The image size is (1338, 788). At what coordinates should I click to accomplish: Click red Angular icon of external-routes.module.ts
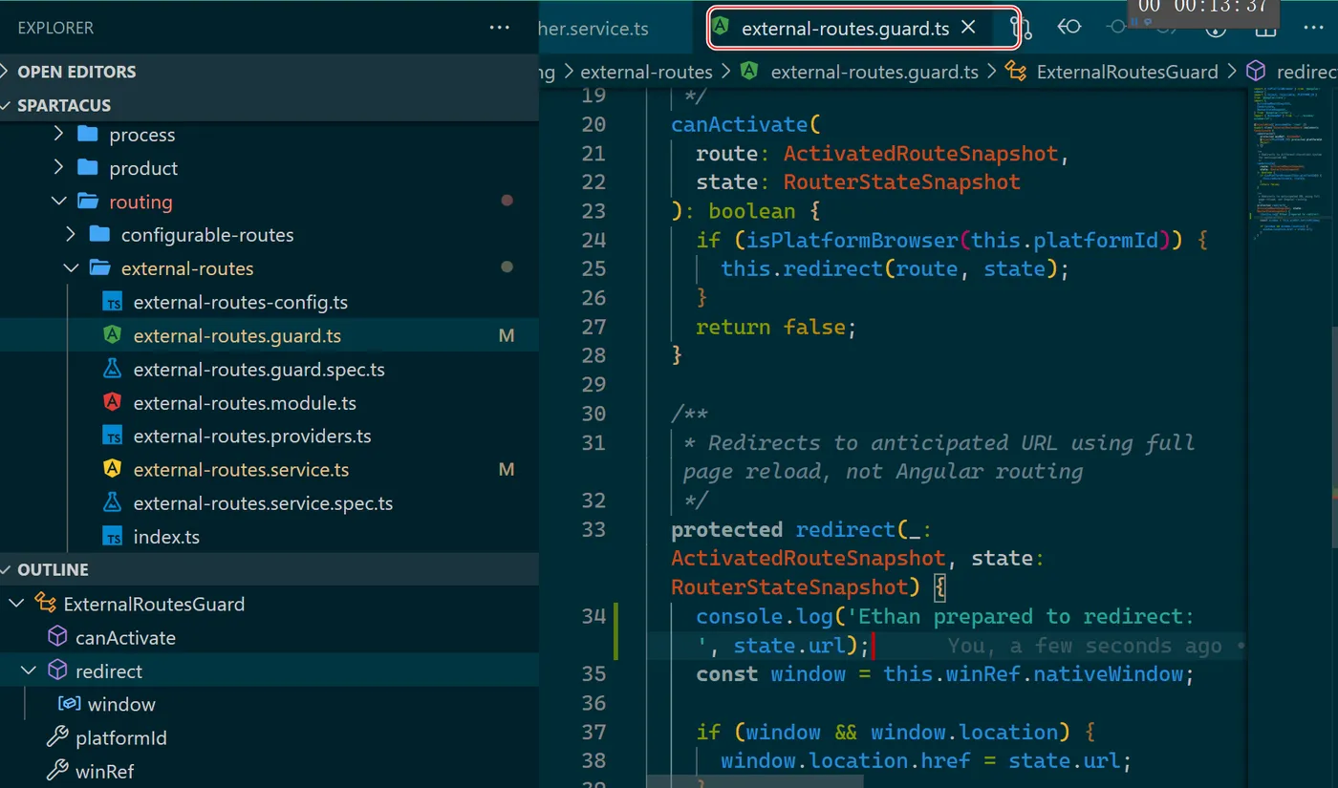[113, 402]
